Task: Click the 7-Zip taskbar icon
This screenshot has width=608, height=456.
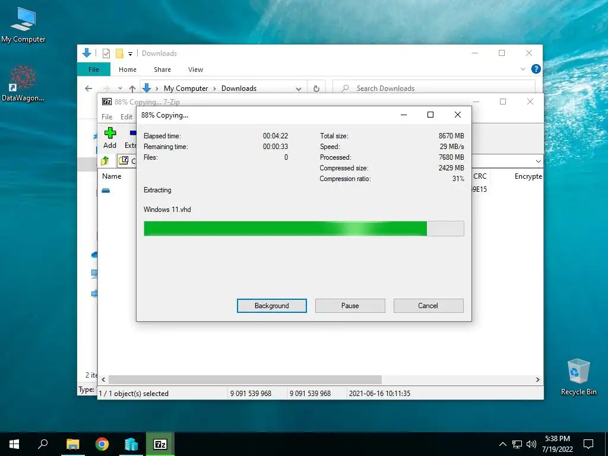Action: click(x=160, y=444)
